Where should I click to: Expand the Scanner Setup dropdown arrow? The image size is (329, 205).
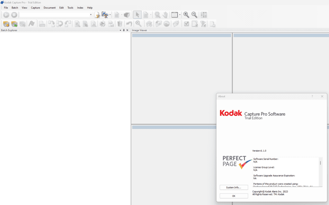point(110,15)
